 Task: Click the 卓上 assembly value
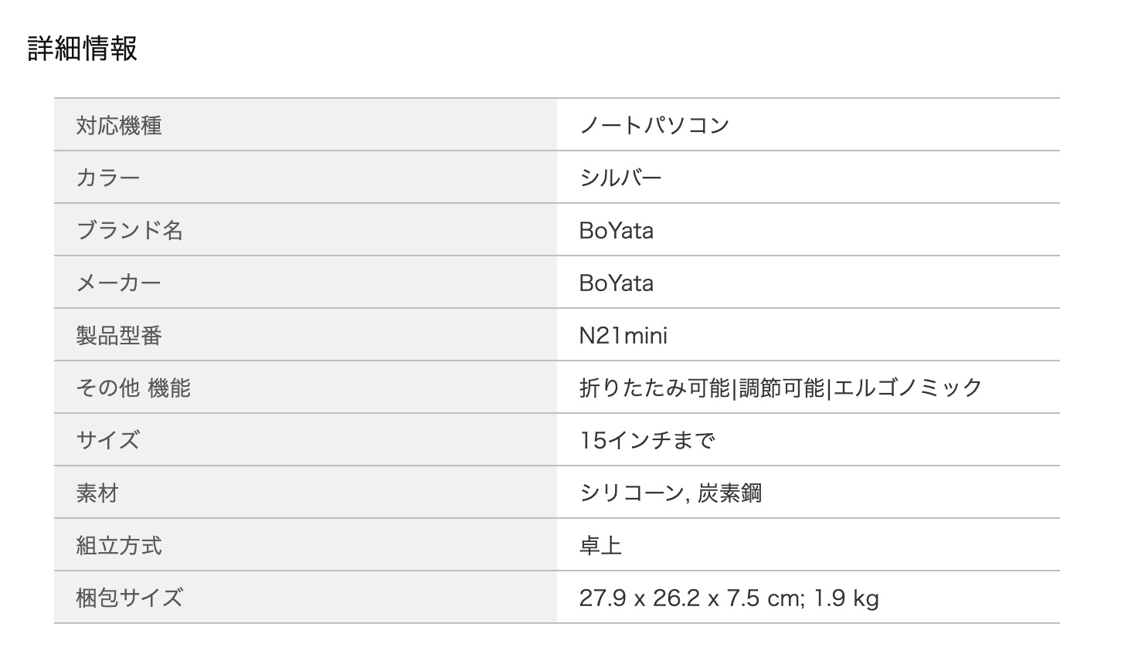point(600,545)
